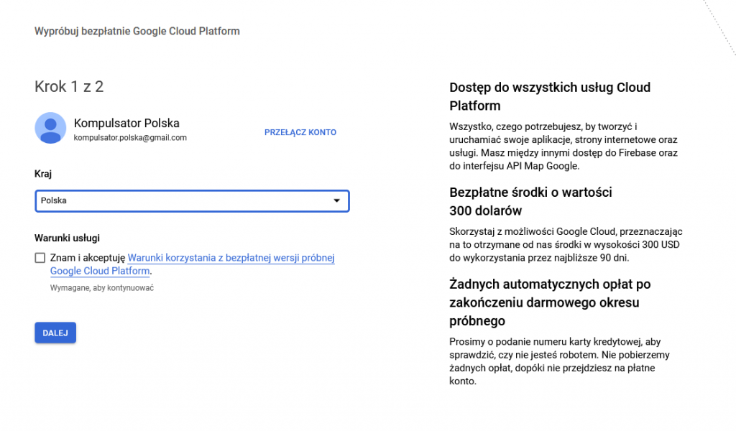Viewport: 736px width, 431px height.
Task: Click the Wymagane, aby kontynuować note
Action: 102,288
